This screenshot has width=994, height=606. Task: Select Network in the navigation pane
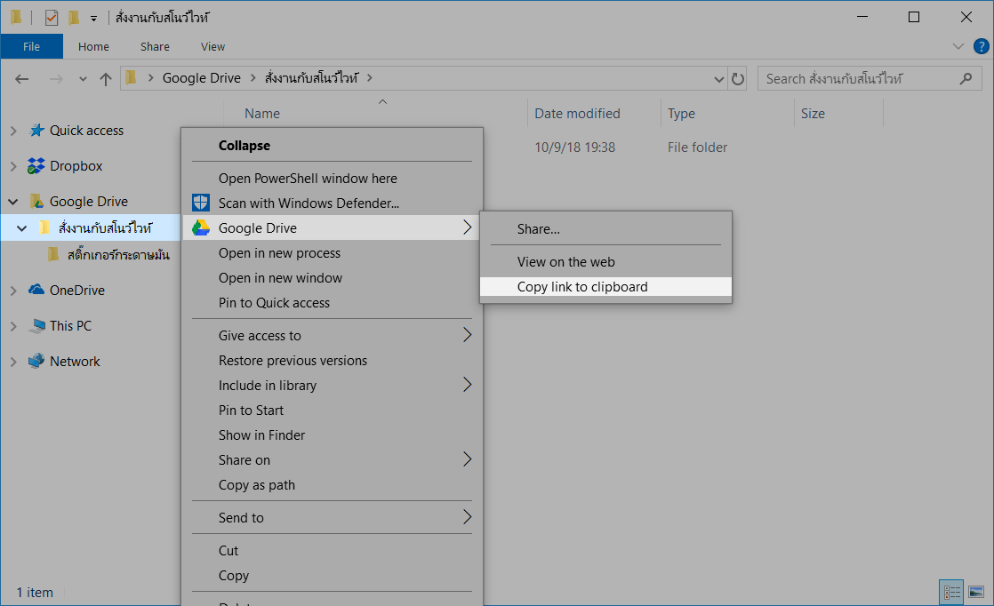(75, 361)
